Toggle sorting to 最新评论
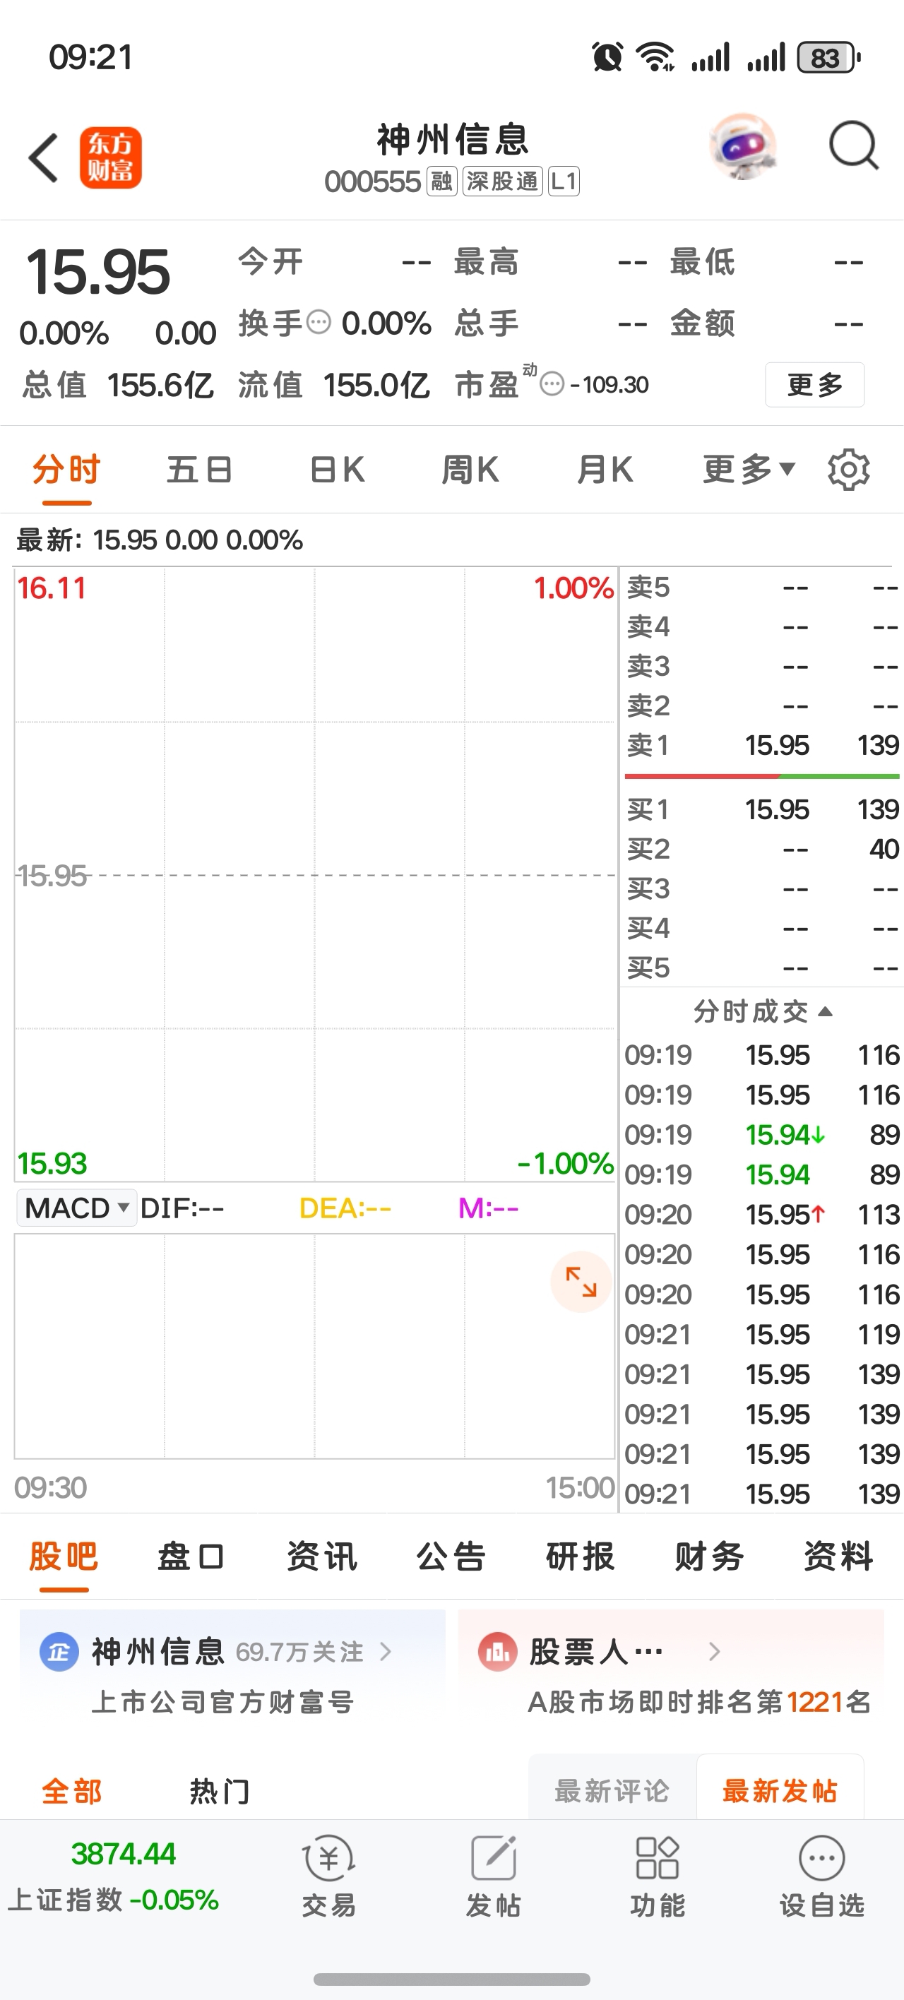 tap(612, 1791)
